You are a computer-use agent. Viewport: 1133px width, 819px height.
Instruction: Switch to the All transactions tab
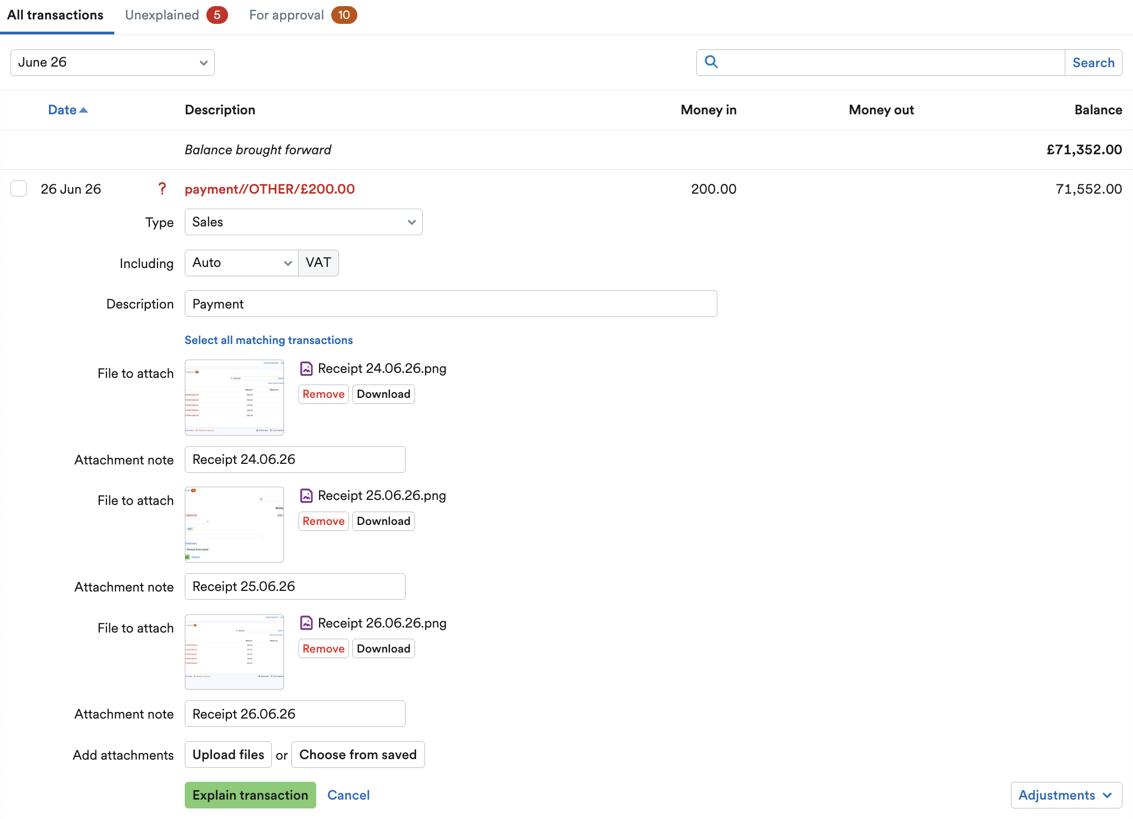point(55,15)
